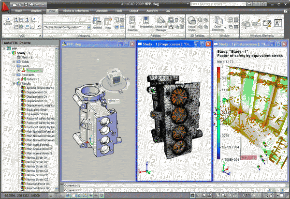Click the AutoFEM Palette vertical scrollbar
The image size is (290, 199).
57,119
